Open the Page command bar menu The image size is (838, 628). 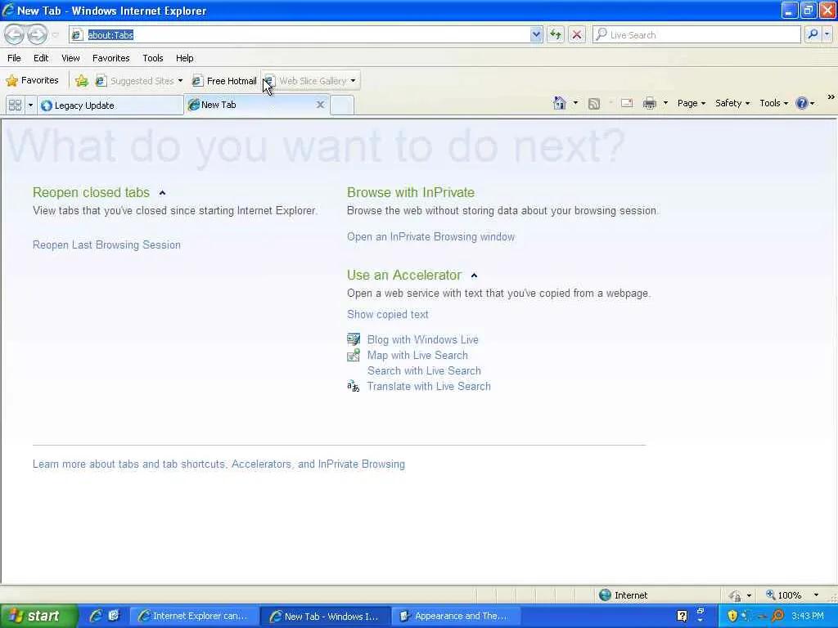pyautogui.click(x=691, y=103)
